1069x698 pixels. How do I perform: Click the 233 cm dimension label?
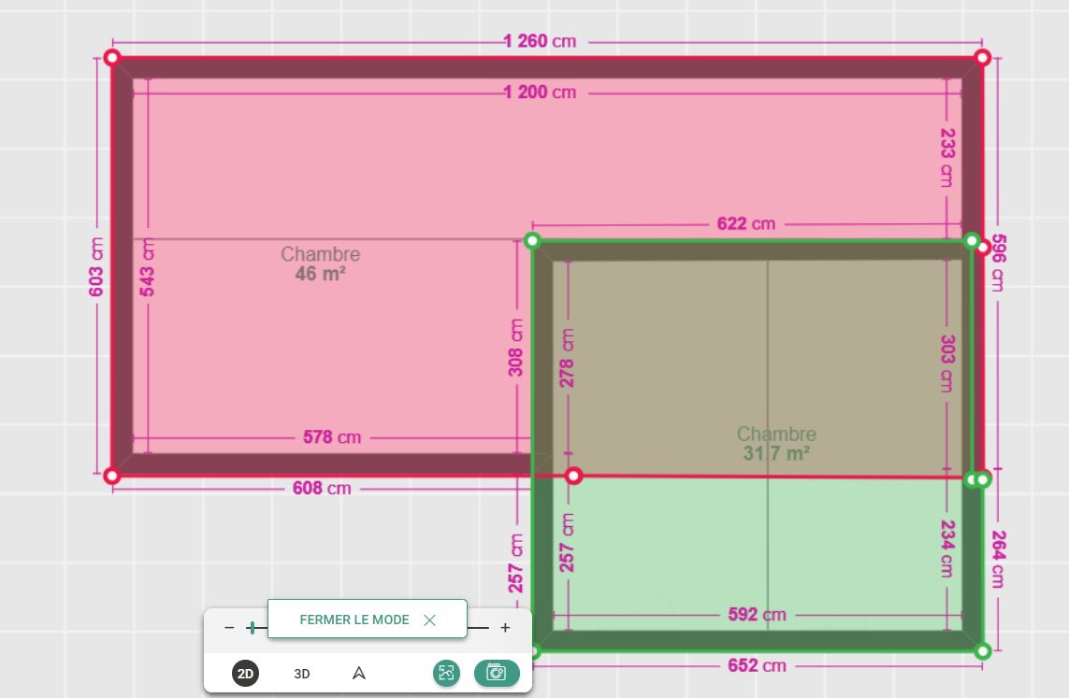pos(947,158)
